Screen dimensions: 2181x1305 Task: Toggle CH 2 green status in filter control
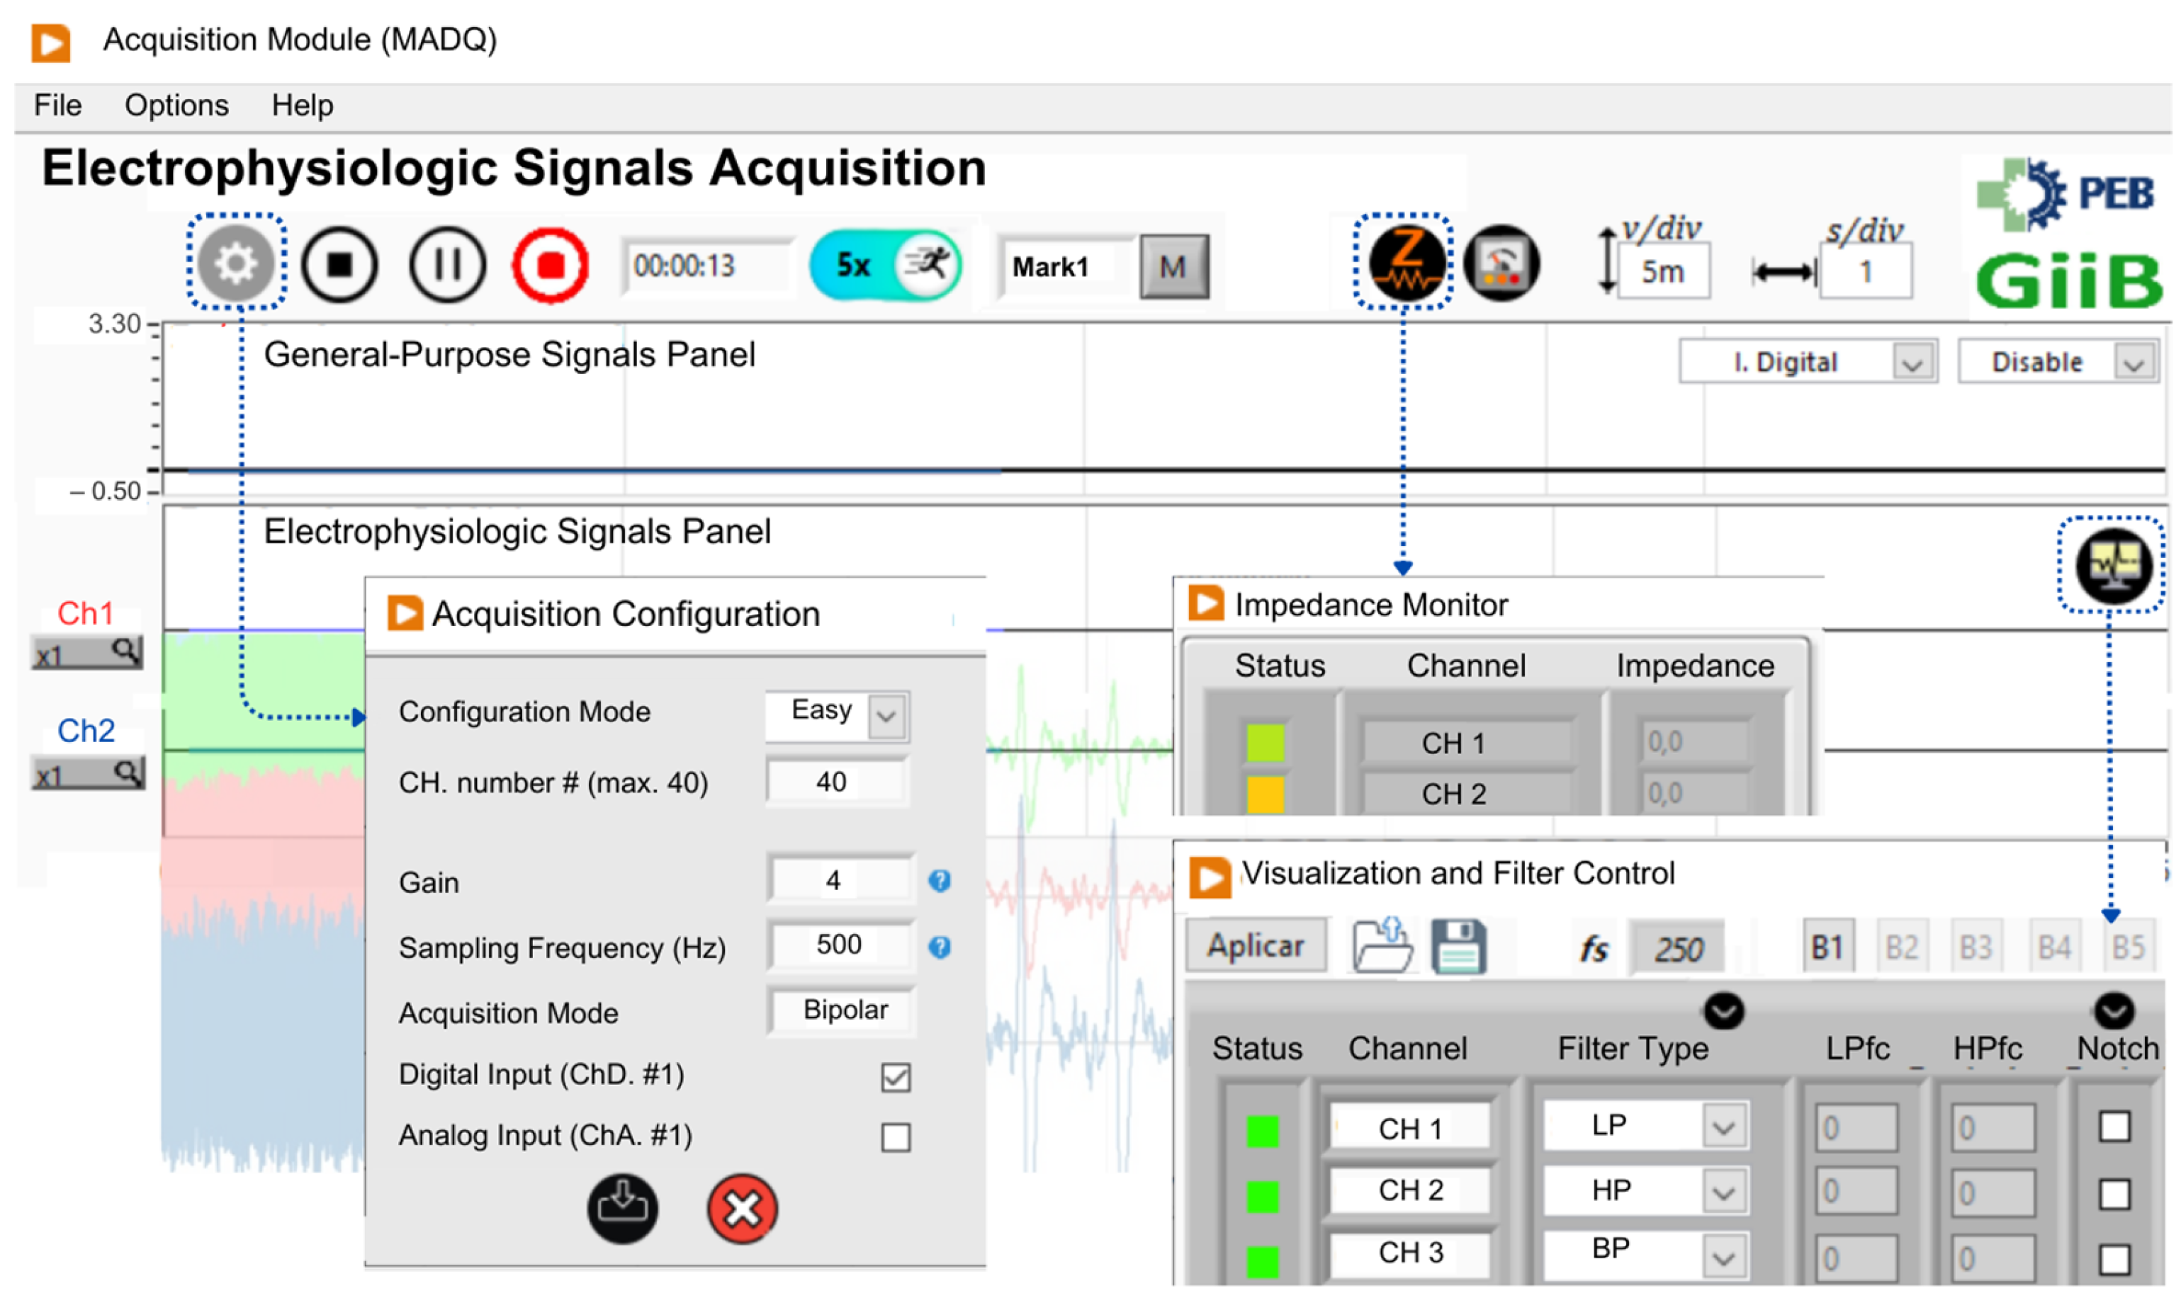(1263, 1197)
